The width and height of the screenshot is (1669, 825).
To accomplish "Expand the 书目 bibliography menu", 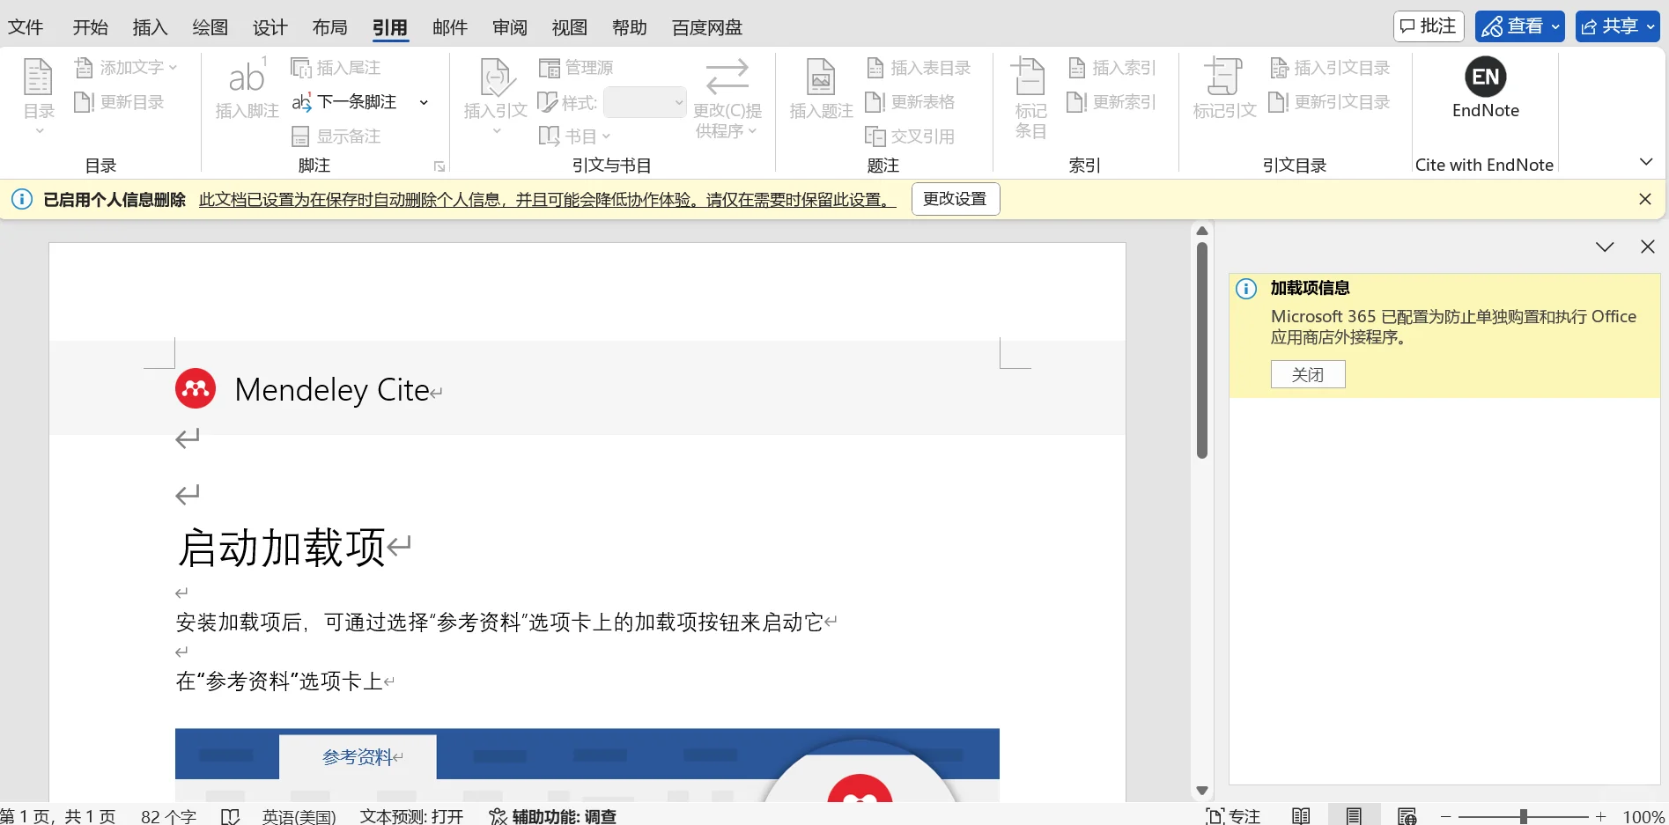I will click(x=574, y=136).
